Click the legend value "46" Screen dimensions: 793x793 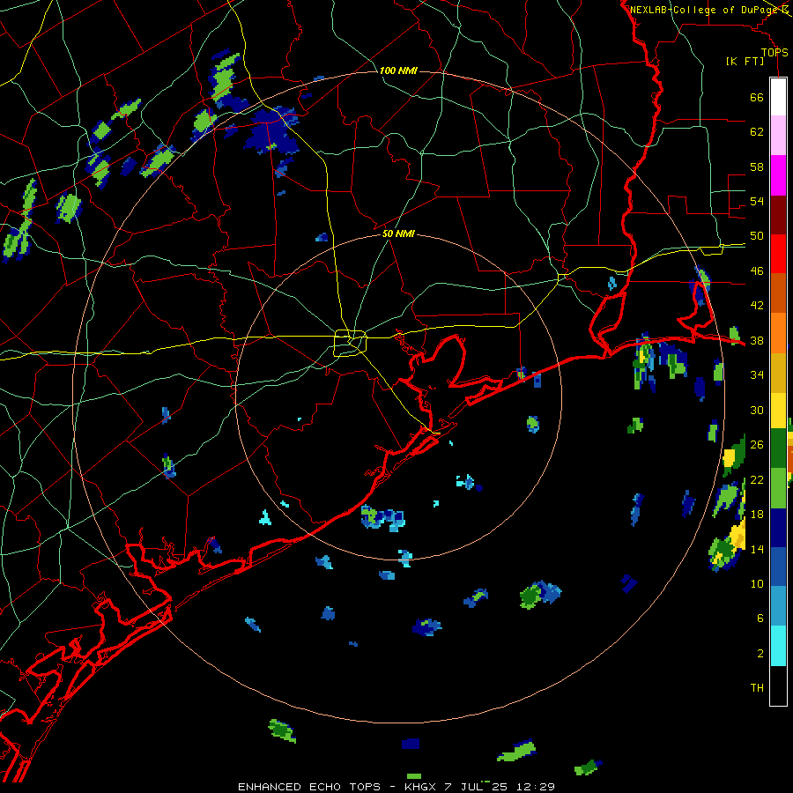pos(757,271)
